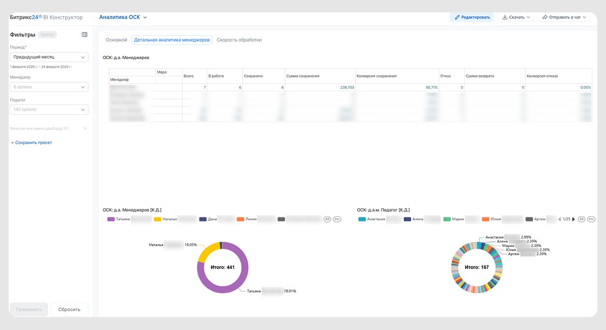The height and width of the screenshot is (330, 606).
Task: Click the next legend page arrow
Action: (x=573, y=219)
